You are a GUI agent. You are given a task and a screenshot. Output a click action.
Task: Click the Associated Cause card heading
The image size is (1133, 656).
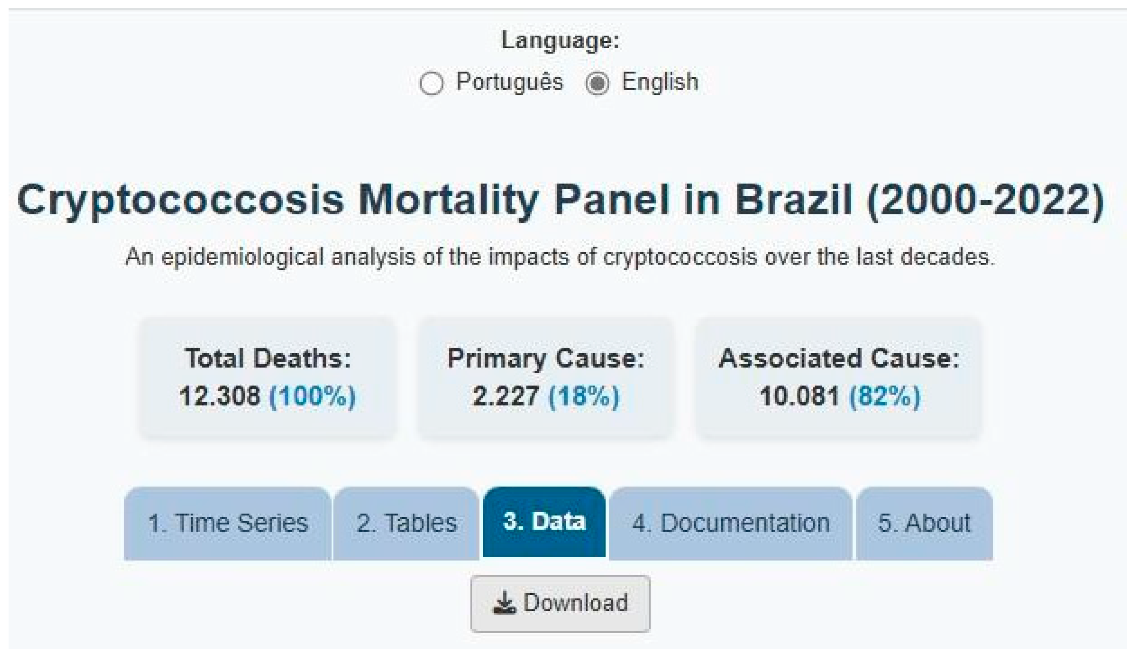coord(839,359)
